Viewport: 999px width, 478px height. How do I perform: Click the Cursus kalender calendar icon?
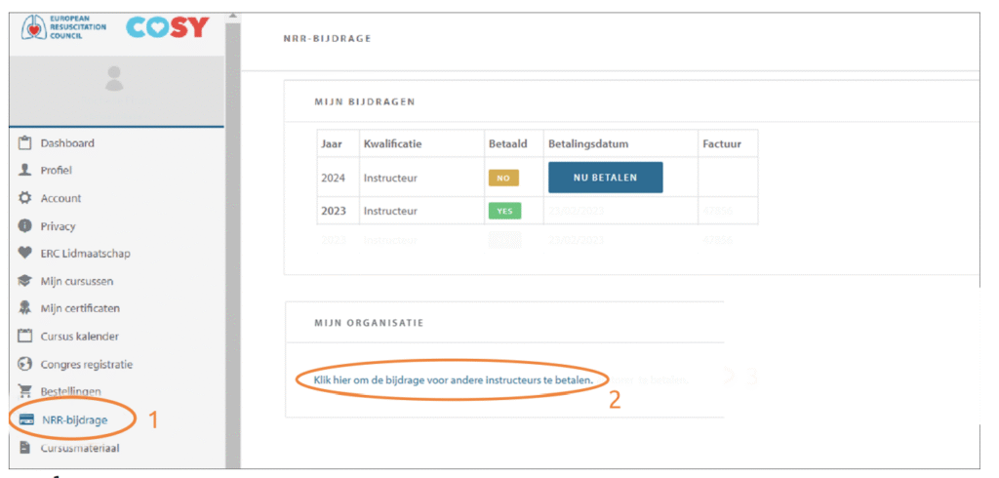click(x=25, y=337)
